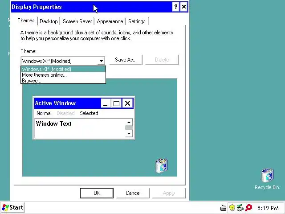The height and width of the screenshot is (214, 285).
Task: Go to the Settings tab
Action: (137, 21)
